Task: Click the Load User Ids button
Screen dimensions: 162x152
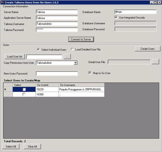Action: (x=15, y=57)
